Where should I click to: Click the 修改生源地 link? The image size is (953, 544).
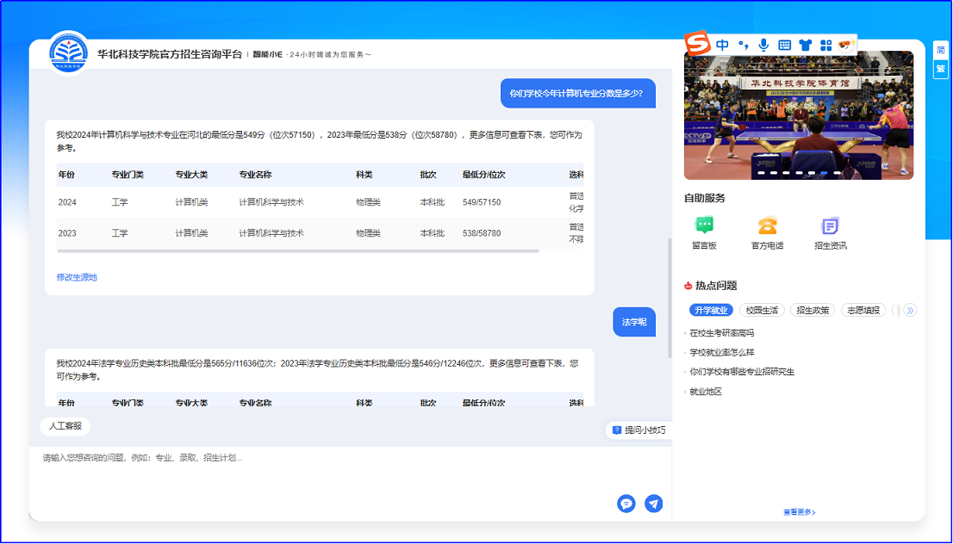[x=77, y=277]
